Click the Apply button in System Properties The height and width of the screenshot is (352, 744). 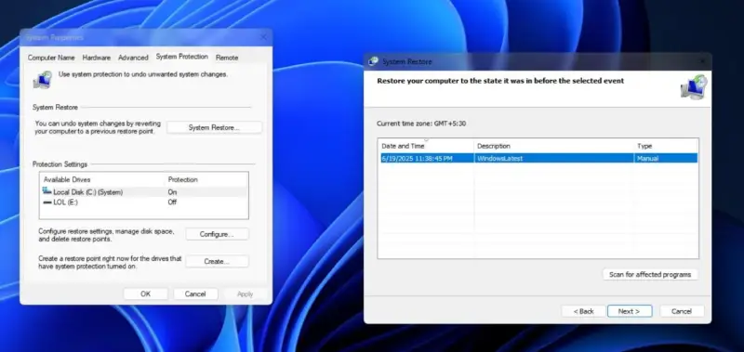[245, 293]
